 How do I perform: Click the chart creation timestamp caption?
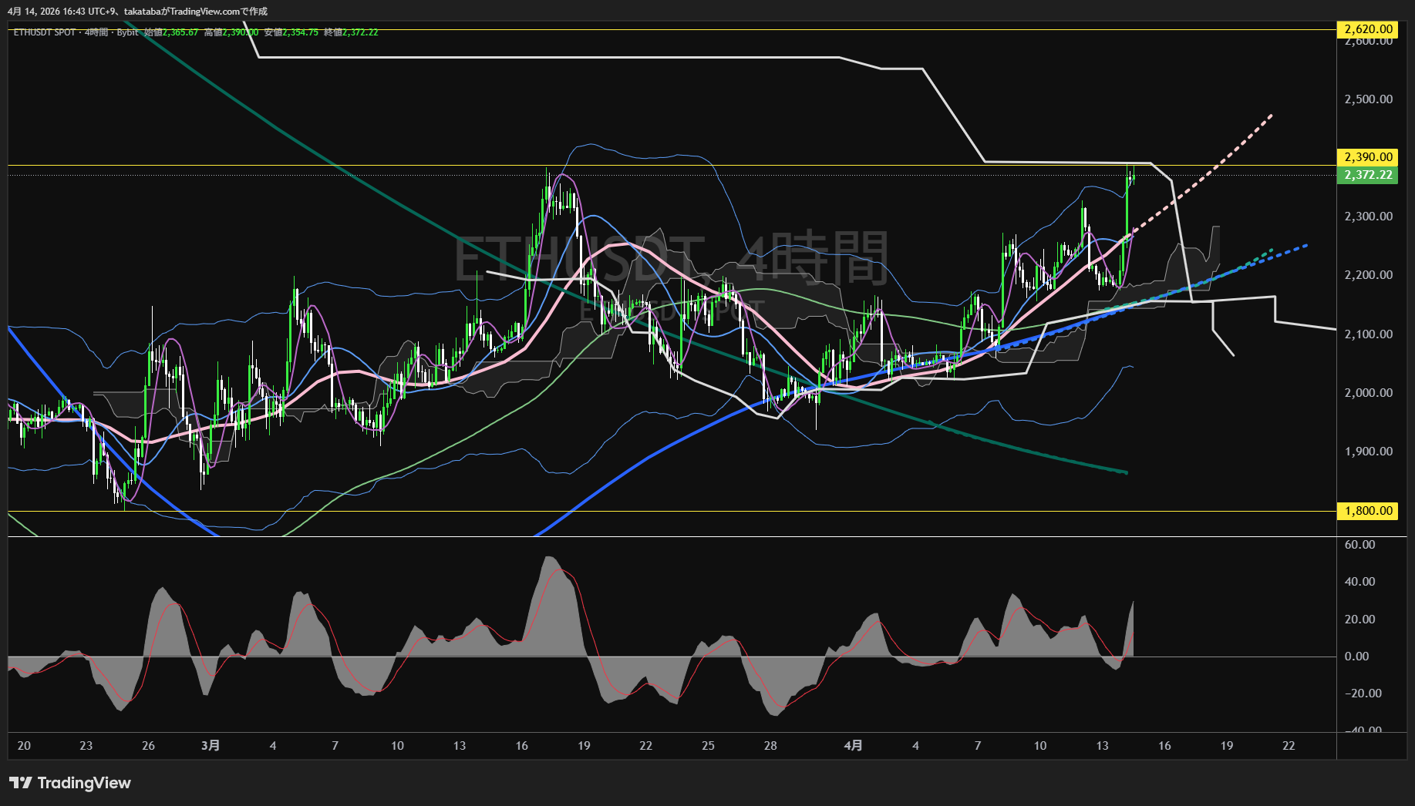click(137, 12)
